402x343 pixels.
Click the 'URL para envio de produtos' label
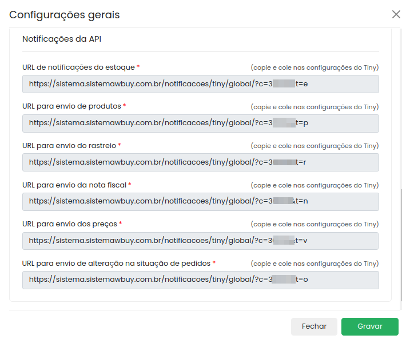click(x=71, y=106)
